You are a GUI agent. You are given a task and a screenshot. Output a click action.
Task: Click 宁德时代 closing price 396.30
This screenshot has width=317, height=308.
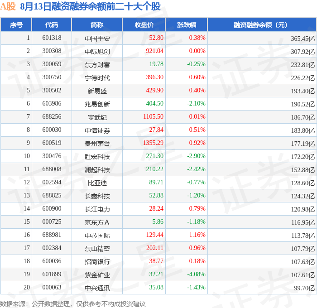(155, 77)
